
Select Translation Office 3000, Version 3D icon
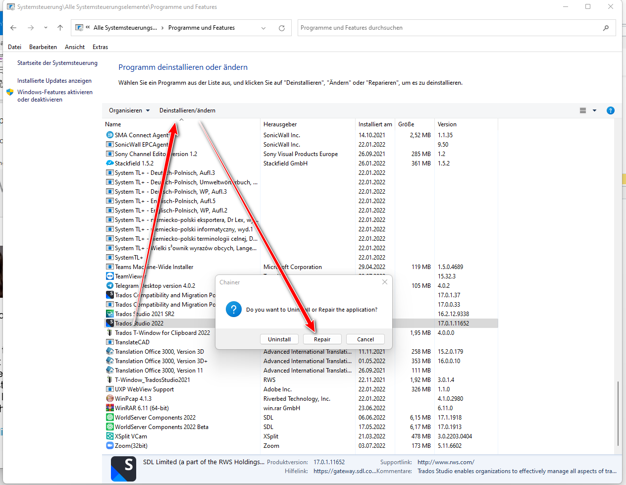coord(109,351)
